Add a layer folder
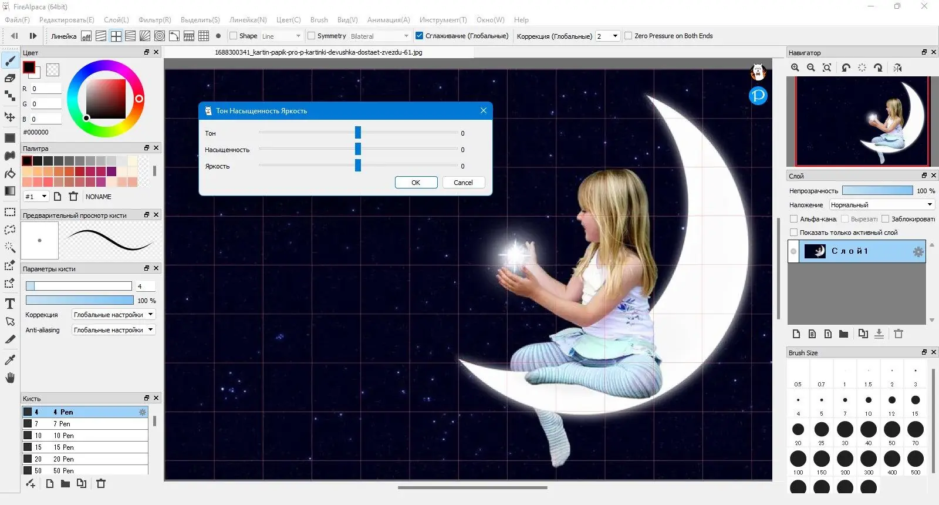 point(843,334)
